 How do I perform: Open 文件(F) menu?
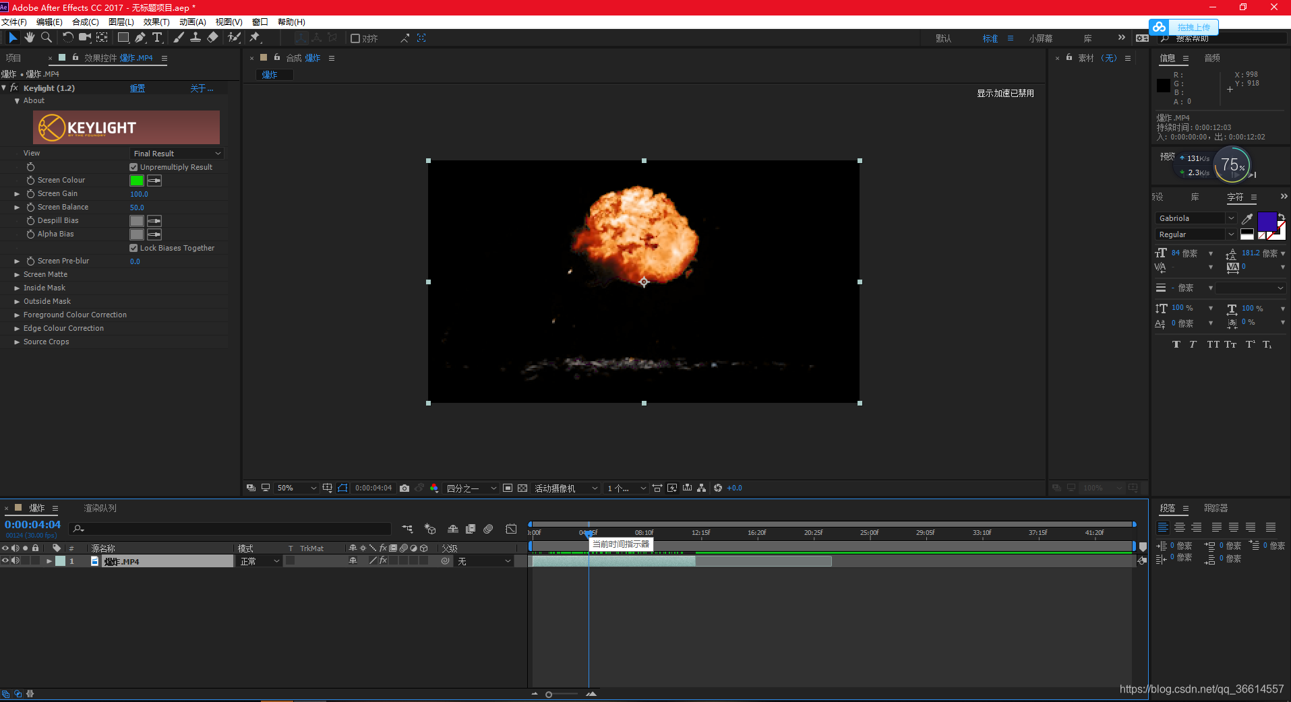(14, 22)
